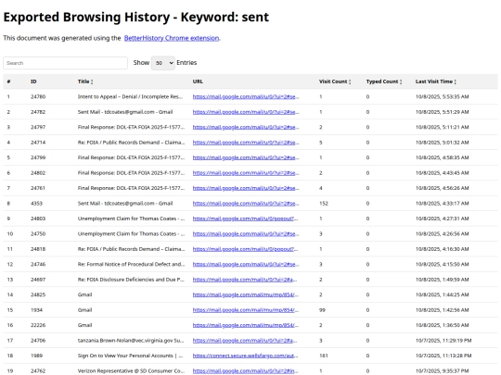501x375 pixels.
Task: Click the Search input field
Action: point(65,63)
